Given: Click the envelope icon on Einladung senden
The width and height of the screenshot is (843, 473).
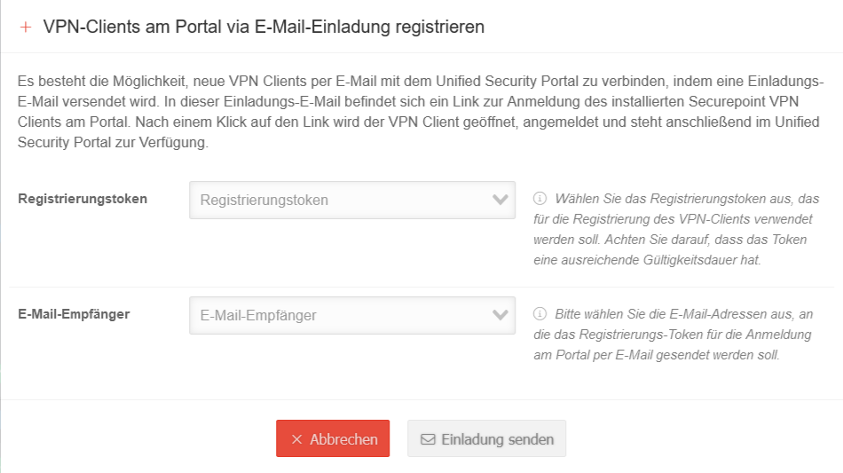Looking at the screenshot, I should (x=428, y=439).
